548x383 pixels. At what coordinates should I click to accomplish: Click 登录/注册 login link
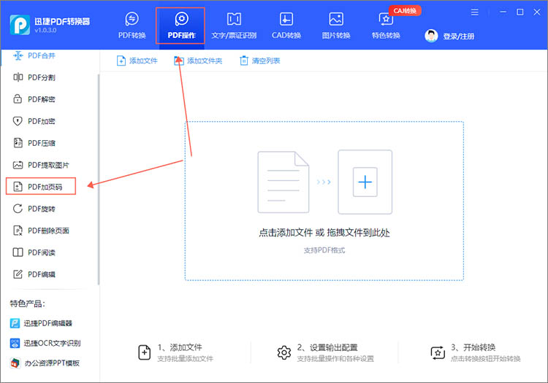(x=459, y=36)
